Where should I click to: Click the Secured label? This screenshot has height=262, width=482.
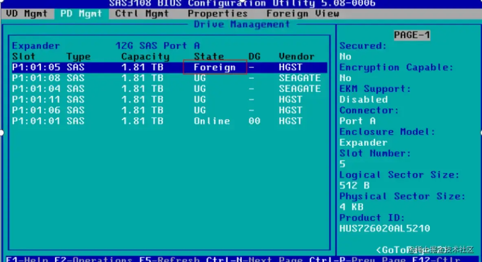363,46
